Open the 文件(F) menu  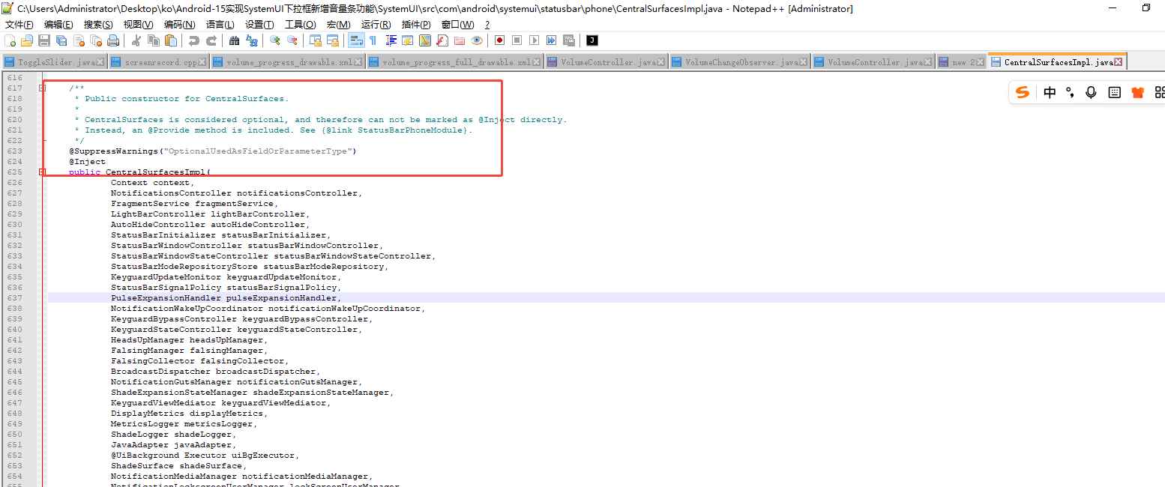19,25
